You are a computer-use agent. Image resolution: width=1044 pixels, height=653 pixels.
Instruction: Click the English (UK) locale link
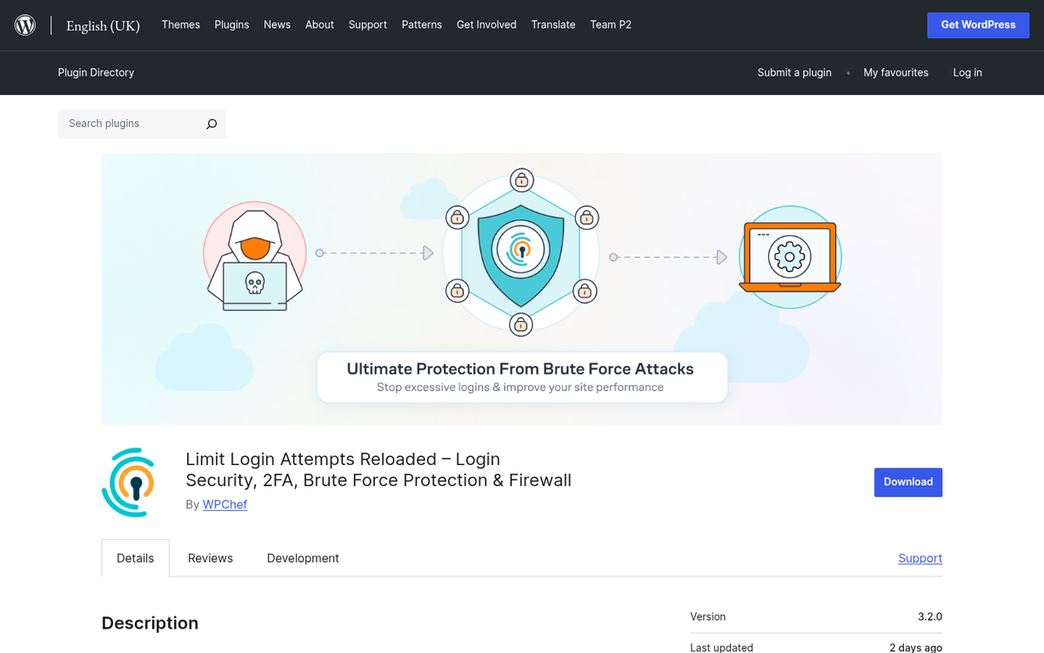103,25
